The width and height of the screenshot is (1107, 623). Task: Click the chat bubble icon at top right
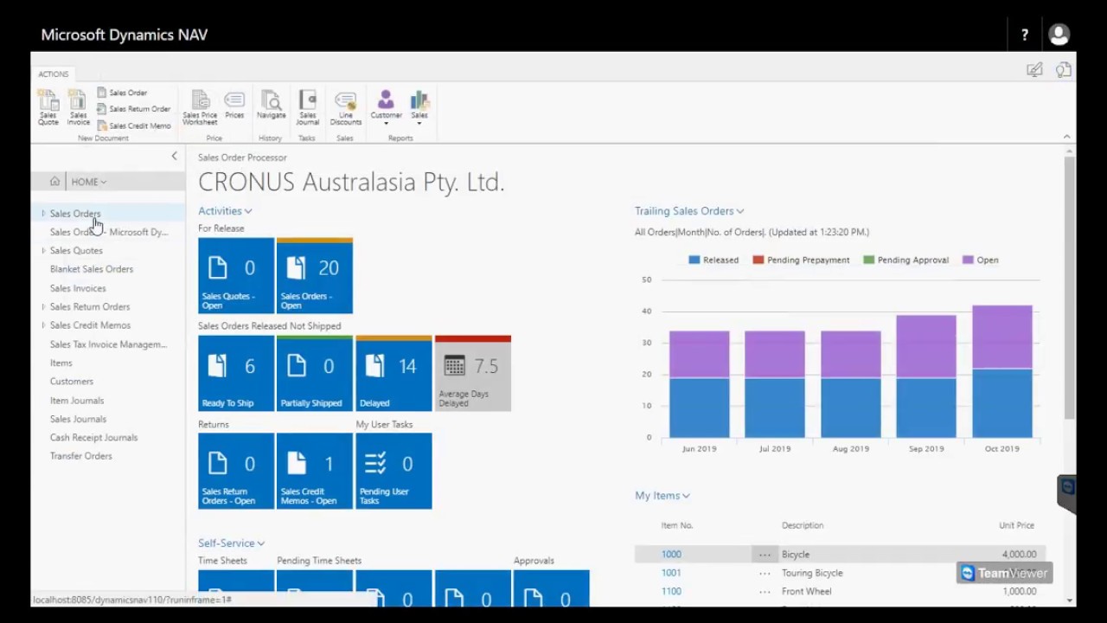point(1064,70)
